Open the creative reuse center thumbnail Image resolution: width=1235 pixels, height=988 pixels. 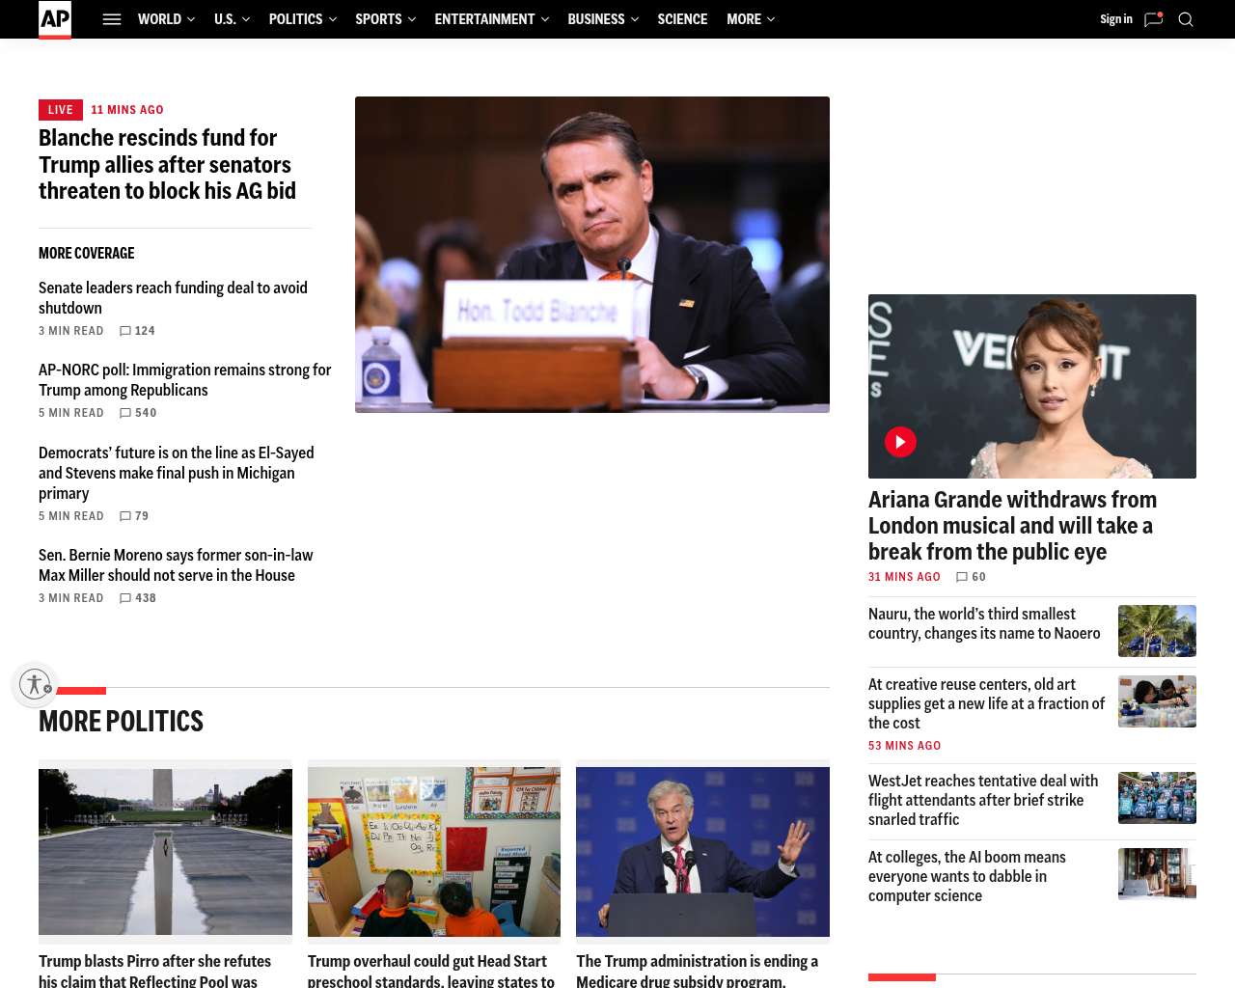pyautogui.click(x=1157, y=701)
